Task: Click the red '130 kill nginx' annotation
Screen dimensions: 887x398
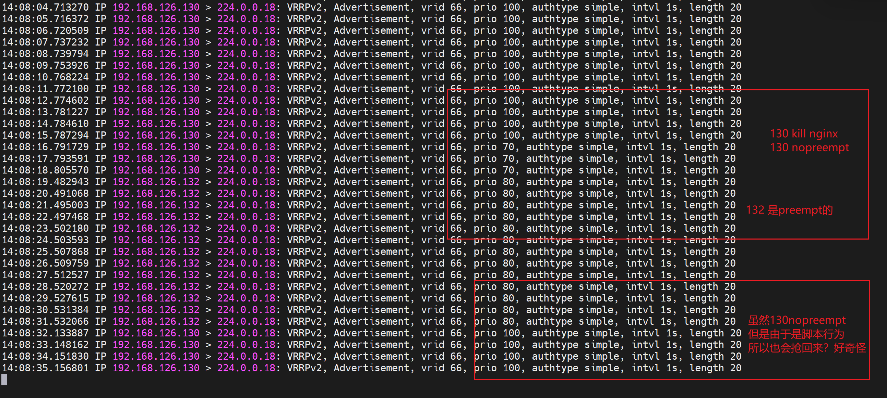Action: pyautogui.click(x=803, y=133)
